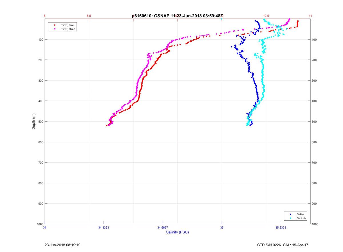The width and height of the screenshot is (343, 252).
Task: Click temperature tick label 8.5 on top axis
Action: tap(89, 16)
